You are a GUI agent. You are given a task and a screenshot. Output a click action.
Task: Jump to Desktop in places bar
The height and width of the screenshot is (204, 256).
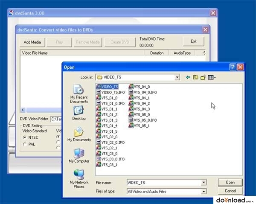pos(79,113)
